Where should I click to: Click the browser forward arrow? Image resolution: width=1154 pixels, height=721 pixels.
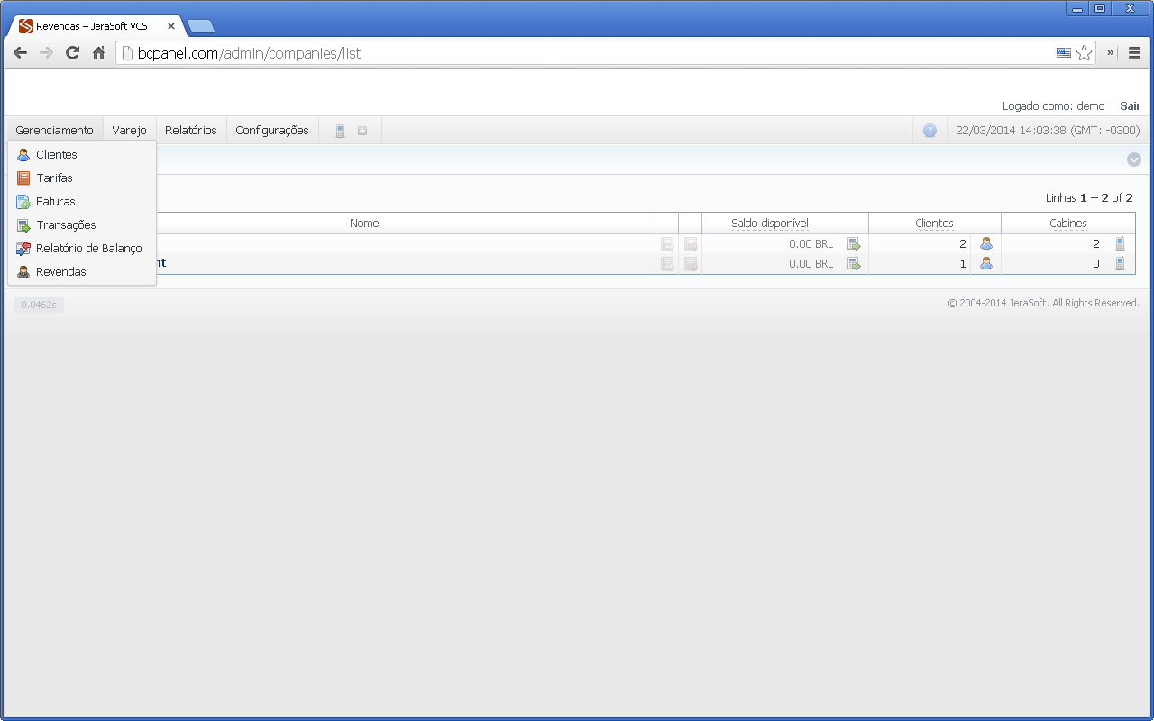tap(46, 53)
